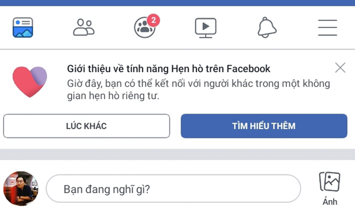Open the Groups icon with 2 badge

[x=145, y=27]
